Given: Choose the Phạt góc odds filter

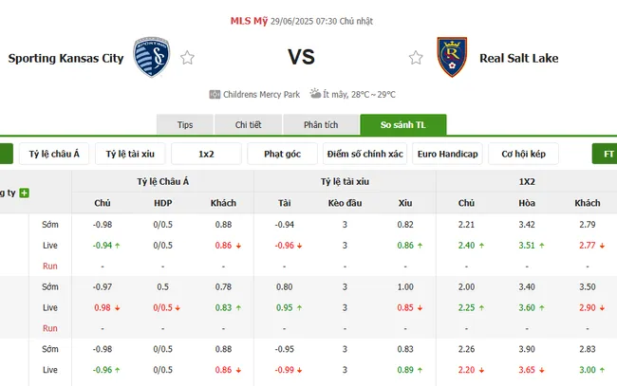Looking at the screenshot, I should coord(282,154).
